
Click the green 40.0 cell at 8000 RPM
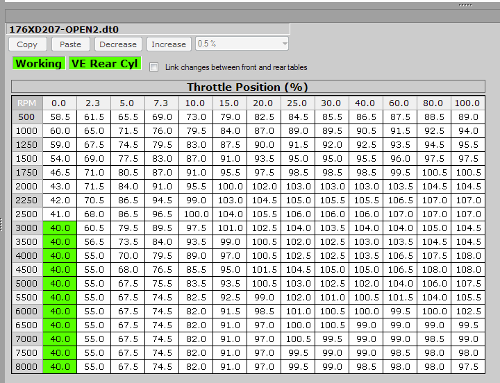[x=60, y=366]
